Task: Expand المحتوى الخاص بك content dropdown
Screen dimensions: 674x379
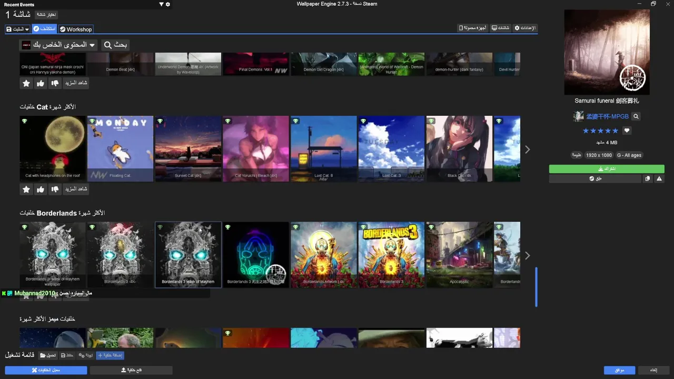Action: click(x=59, y=45)
